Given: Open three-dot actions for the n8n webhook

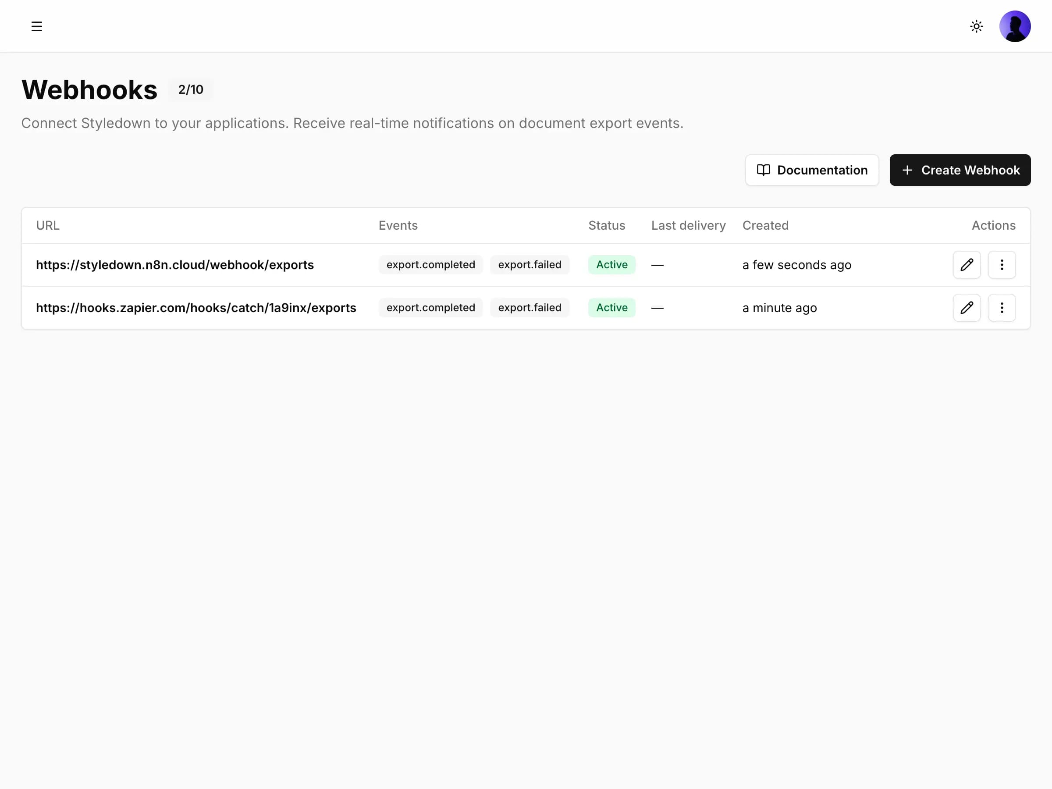Looking at the screenshot, I should pyautogui.click(x=1002, y=265).
